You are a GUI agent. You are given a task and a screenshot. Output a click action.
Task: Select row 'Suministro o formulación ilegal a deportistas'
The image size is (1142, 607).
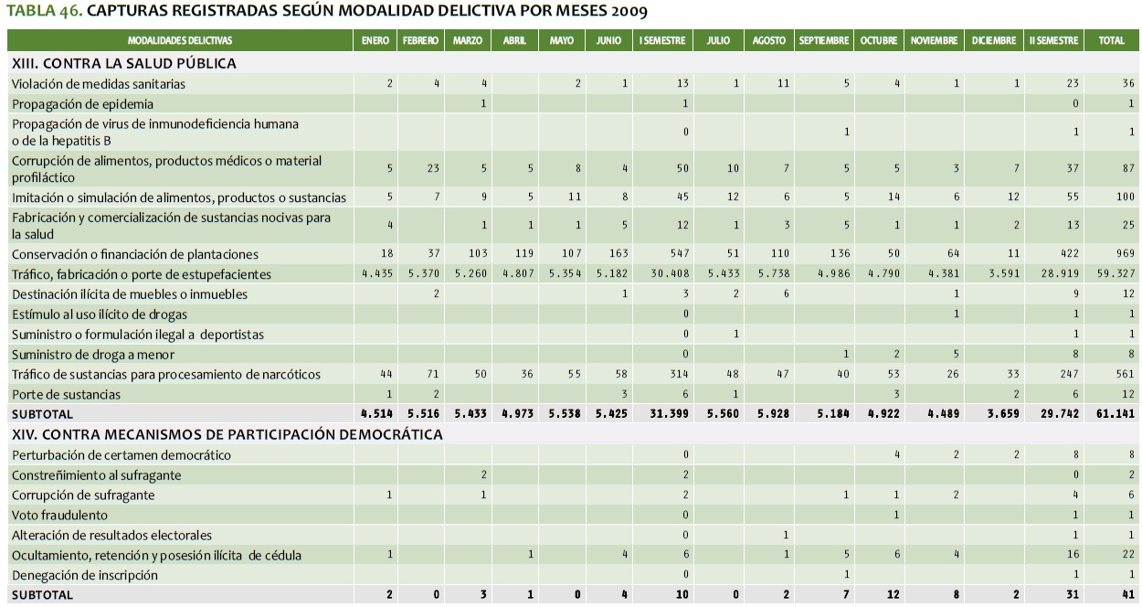tap(573, 334)
